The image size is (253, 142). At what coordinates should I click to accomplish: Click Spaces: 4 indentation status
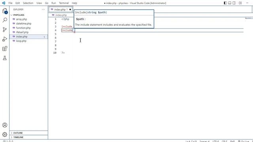click(204, 141)
